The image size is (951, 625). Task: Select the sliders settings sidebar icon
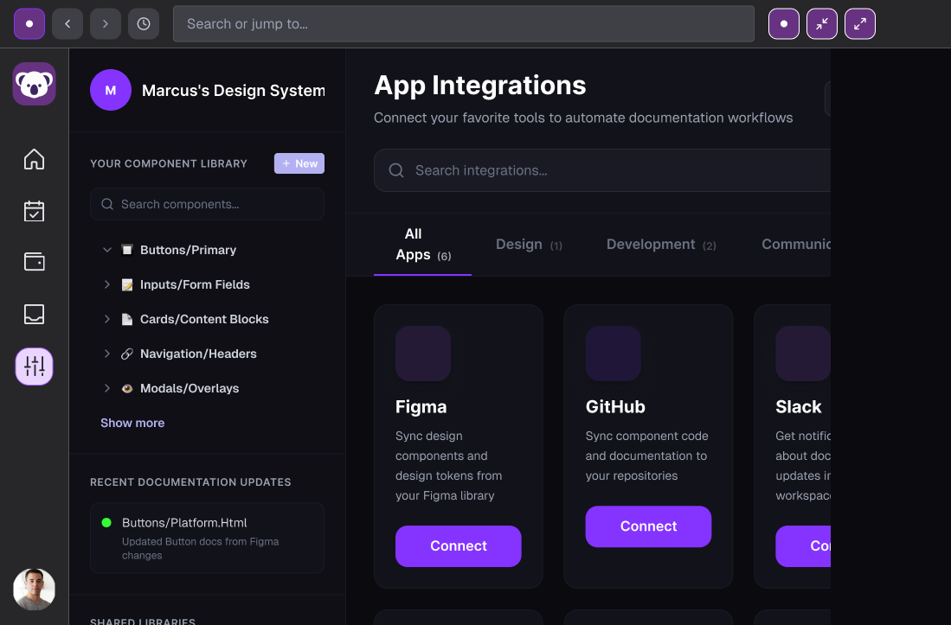pos(34,367)
